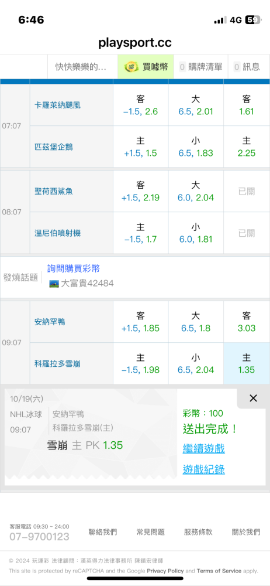Select 大 6.5, 1.8 over bet
270x586 pixels.
point(196,322)
